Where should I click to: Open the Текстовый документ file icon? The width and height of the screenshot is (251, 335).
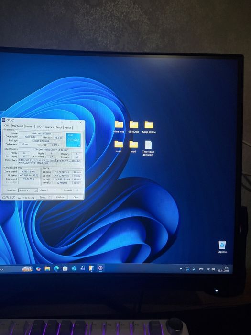(148, 148)
